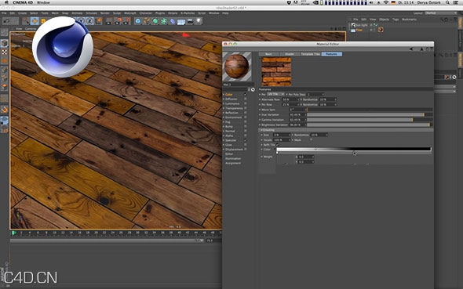The height and width of the screenshot is (289, 463).
Task: Click the Per Row value stepper
Action: pos(297,105)
